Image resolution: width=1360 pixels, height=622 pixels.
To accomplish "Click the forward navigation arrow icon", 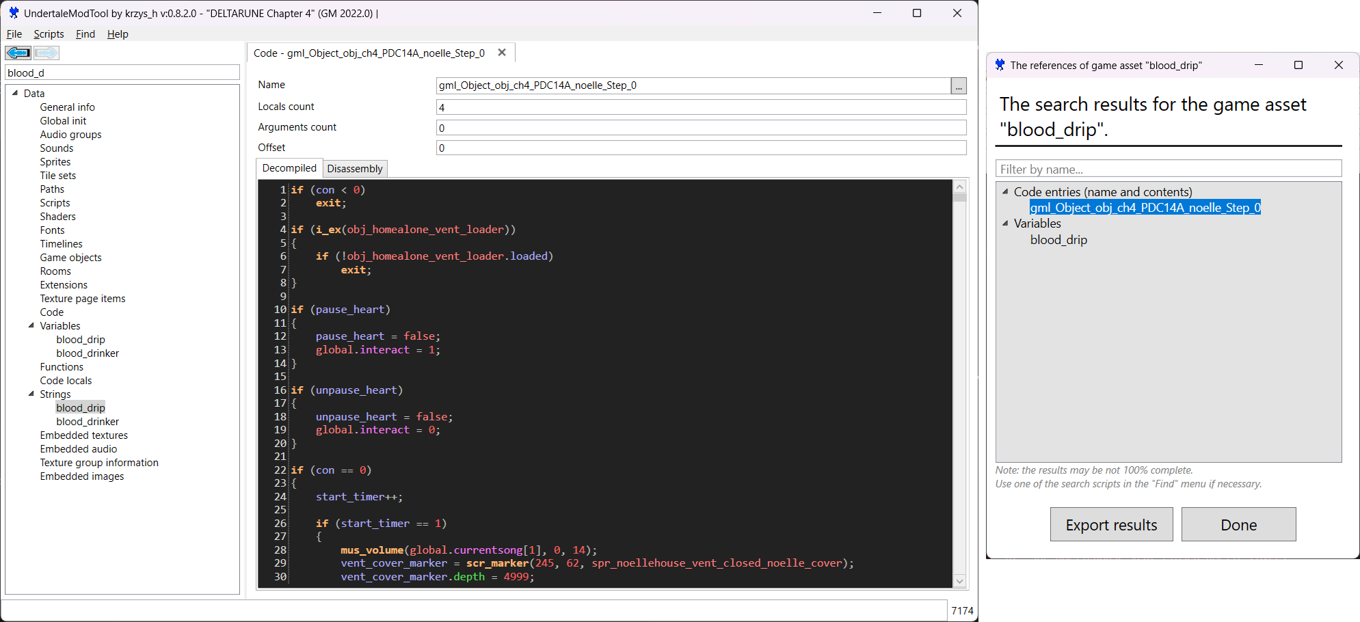I will click(46, 53).
